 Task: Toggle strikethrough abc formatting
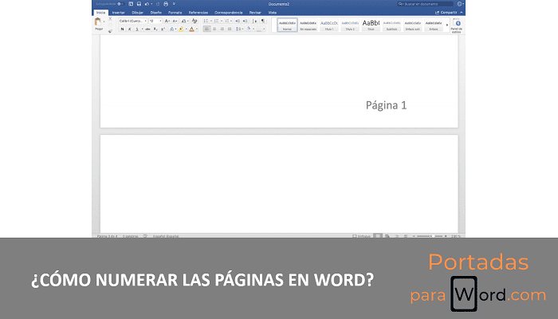[x=147, y=29]
